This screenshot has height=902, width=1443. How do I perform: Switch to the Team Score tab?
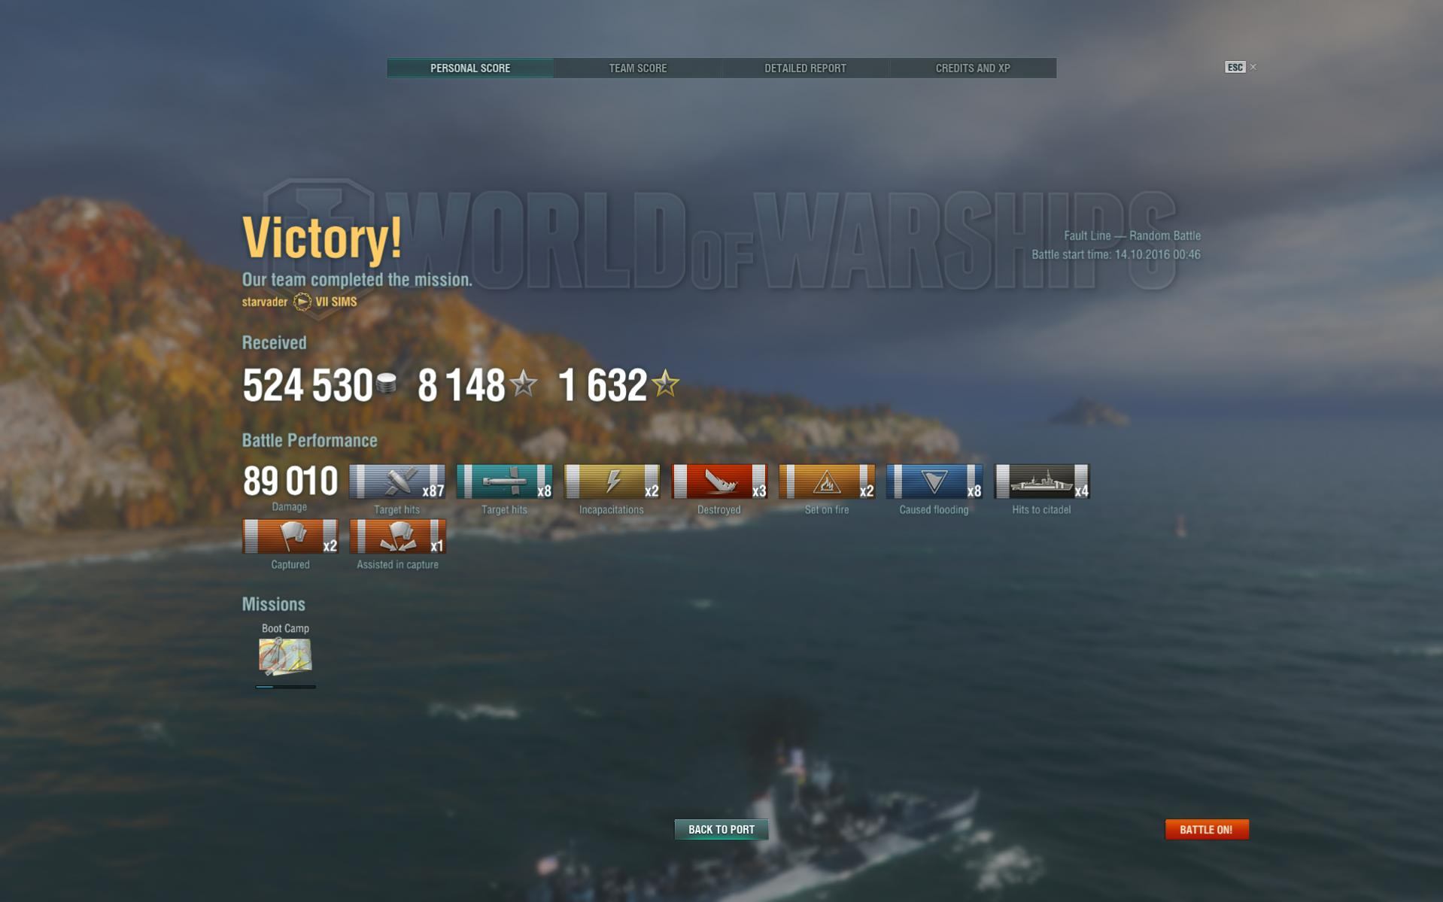tap(637, 68)
